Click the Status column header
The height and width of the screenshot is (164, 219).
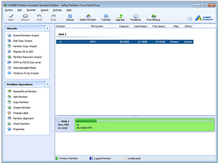click(x=186, y=26)
